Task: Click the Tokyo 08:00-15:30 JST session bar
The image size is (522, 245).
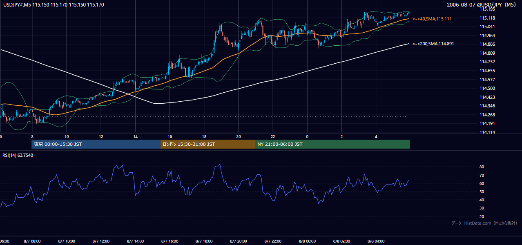Action: point(96,144)
